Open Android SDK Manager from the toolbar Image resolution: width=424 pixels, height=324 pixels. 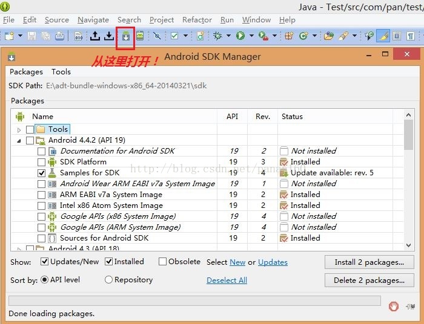(126, 36)
